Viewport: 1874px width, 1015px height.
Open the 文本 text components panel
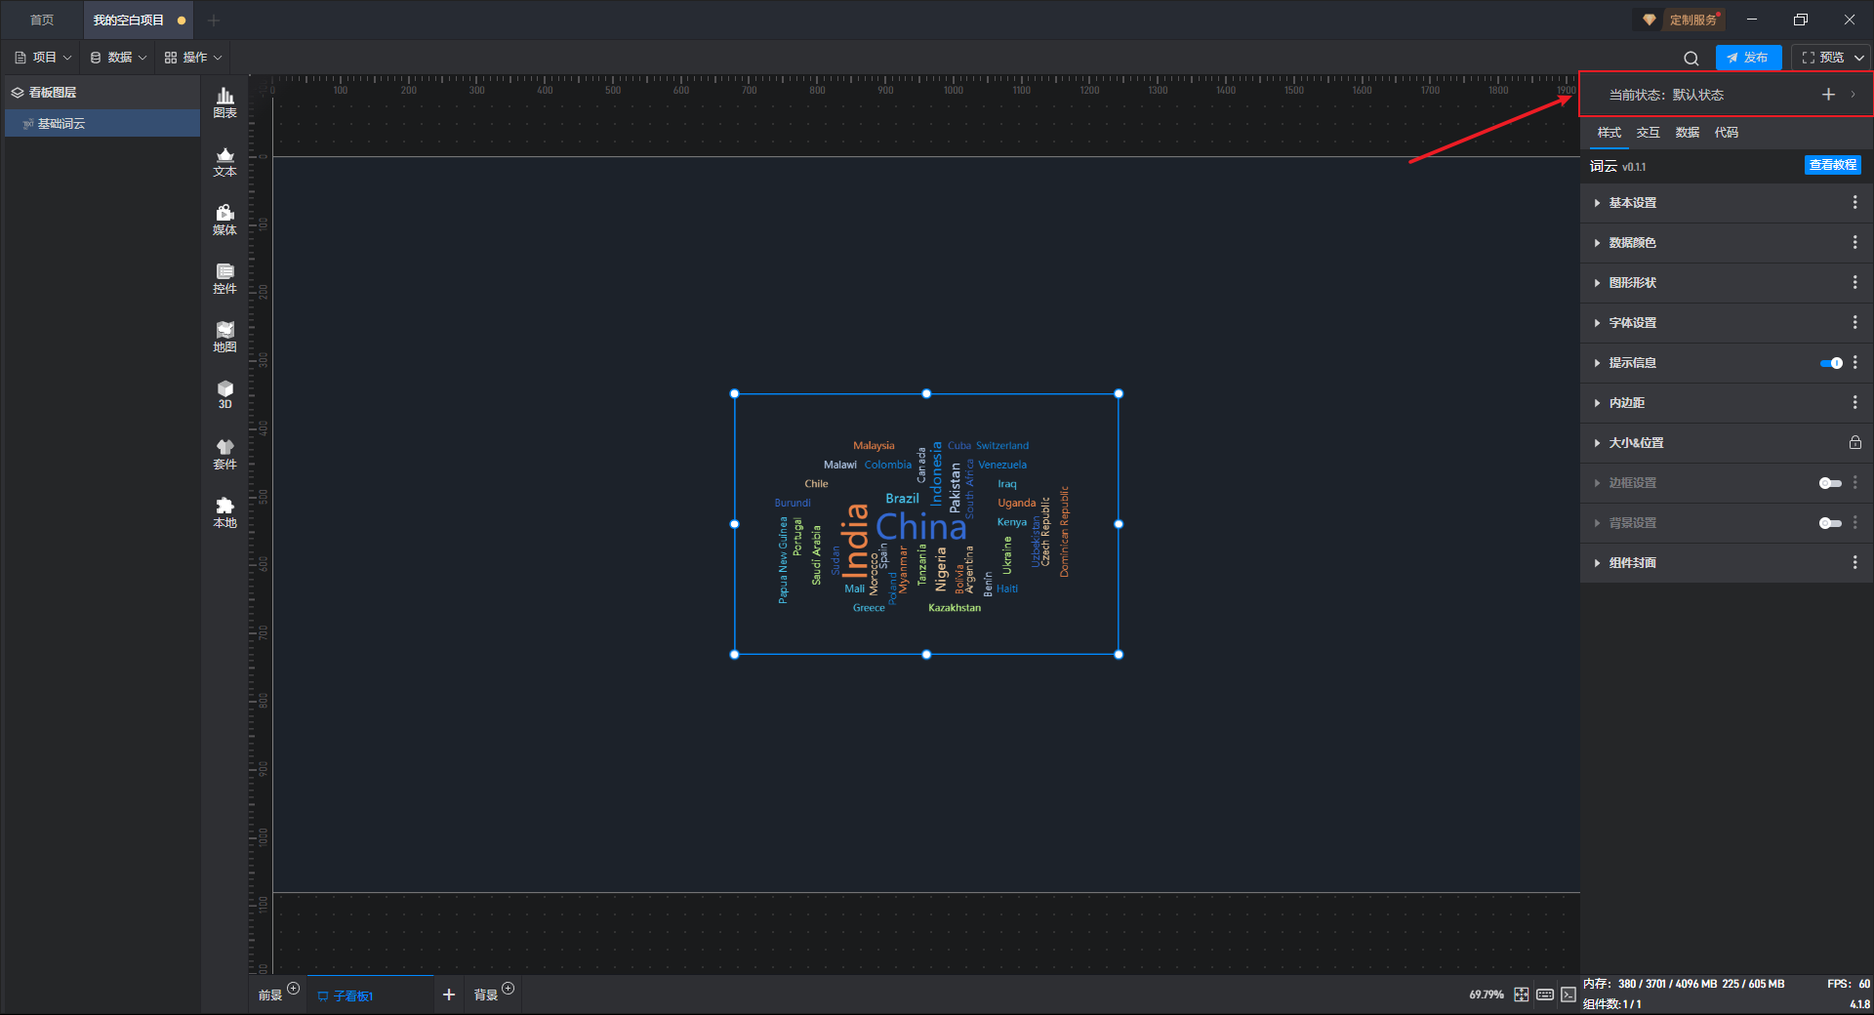point(224,161)
